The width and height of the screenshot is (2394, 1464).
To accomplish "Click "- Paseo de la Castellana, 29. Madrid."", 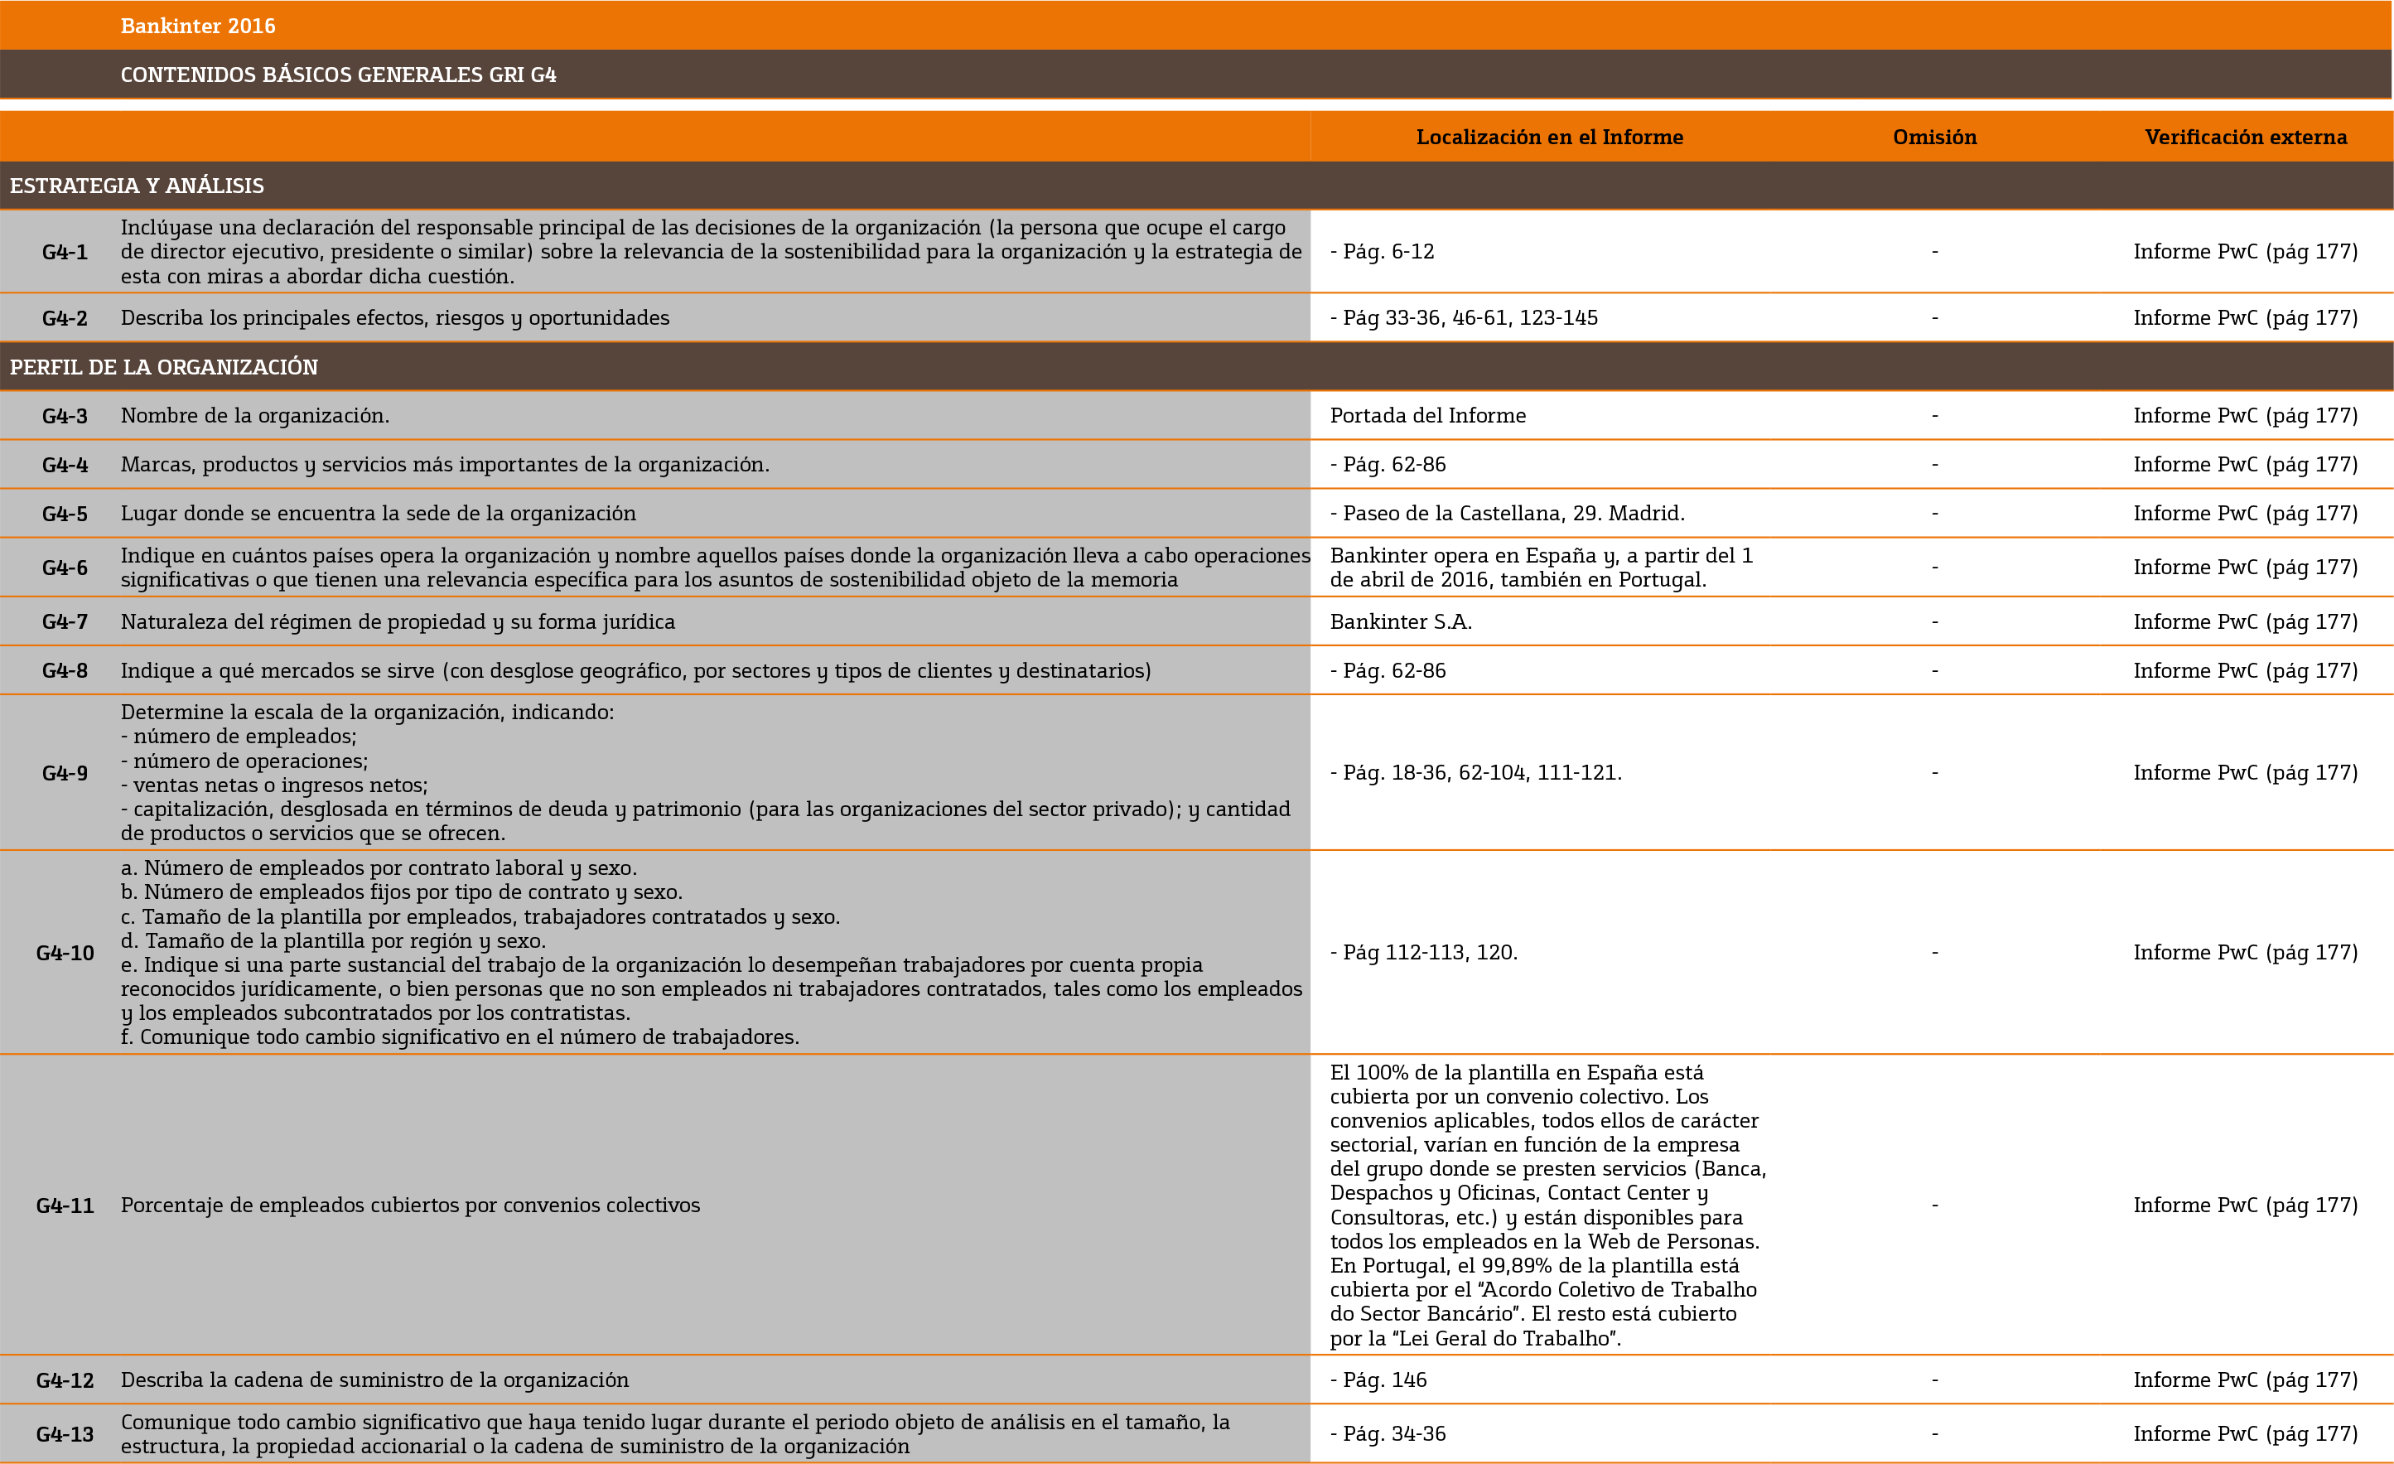I will click(1508, 513).
